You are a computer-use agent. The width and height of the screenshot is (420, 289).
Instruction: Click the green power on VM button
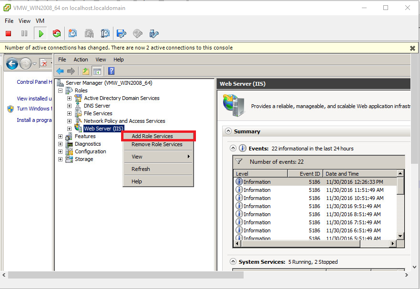click(x=41, y=33)
